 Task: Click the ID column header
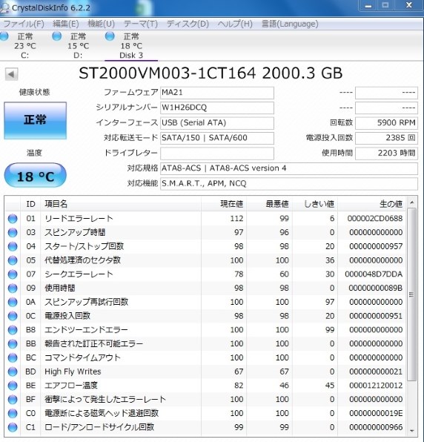click(x=30, y=204)
